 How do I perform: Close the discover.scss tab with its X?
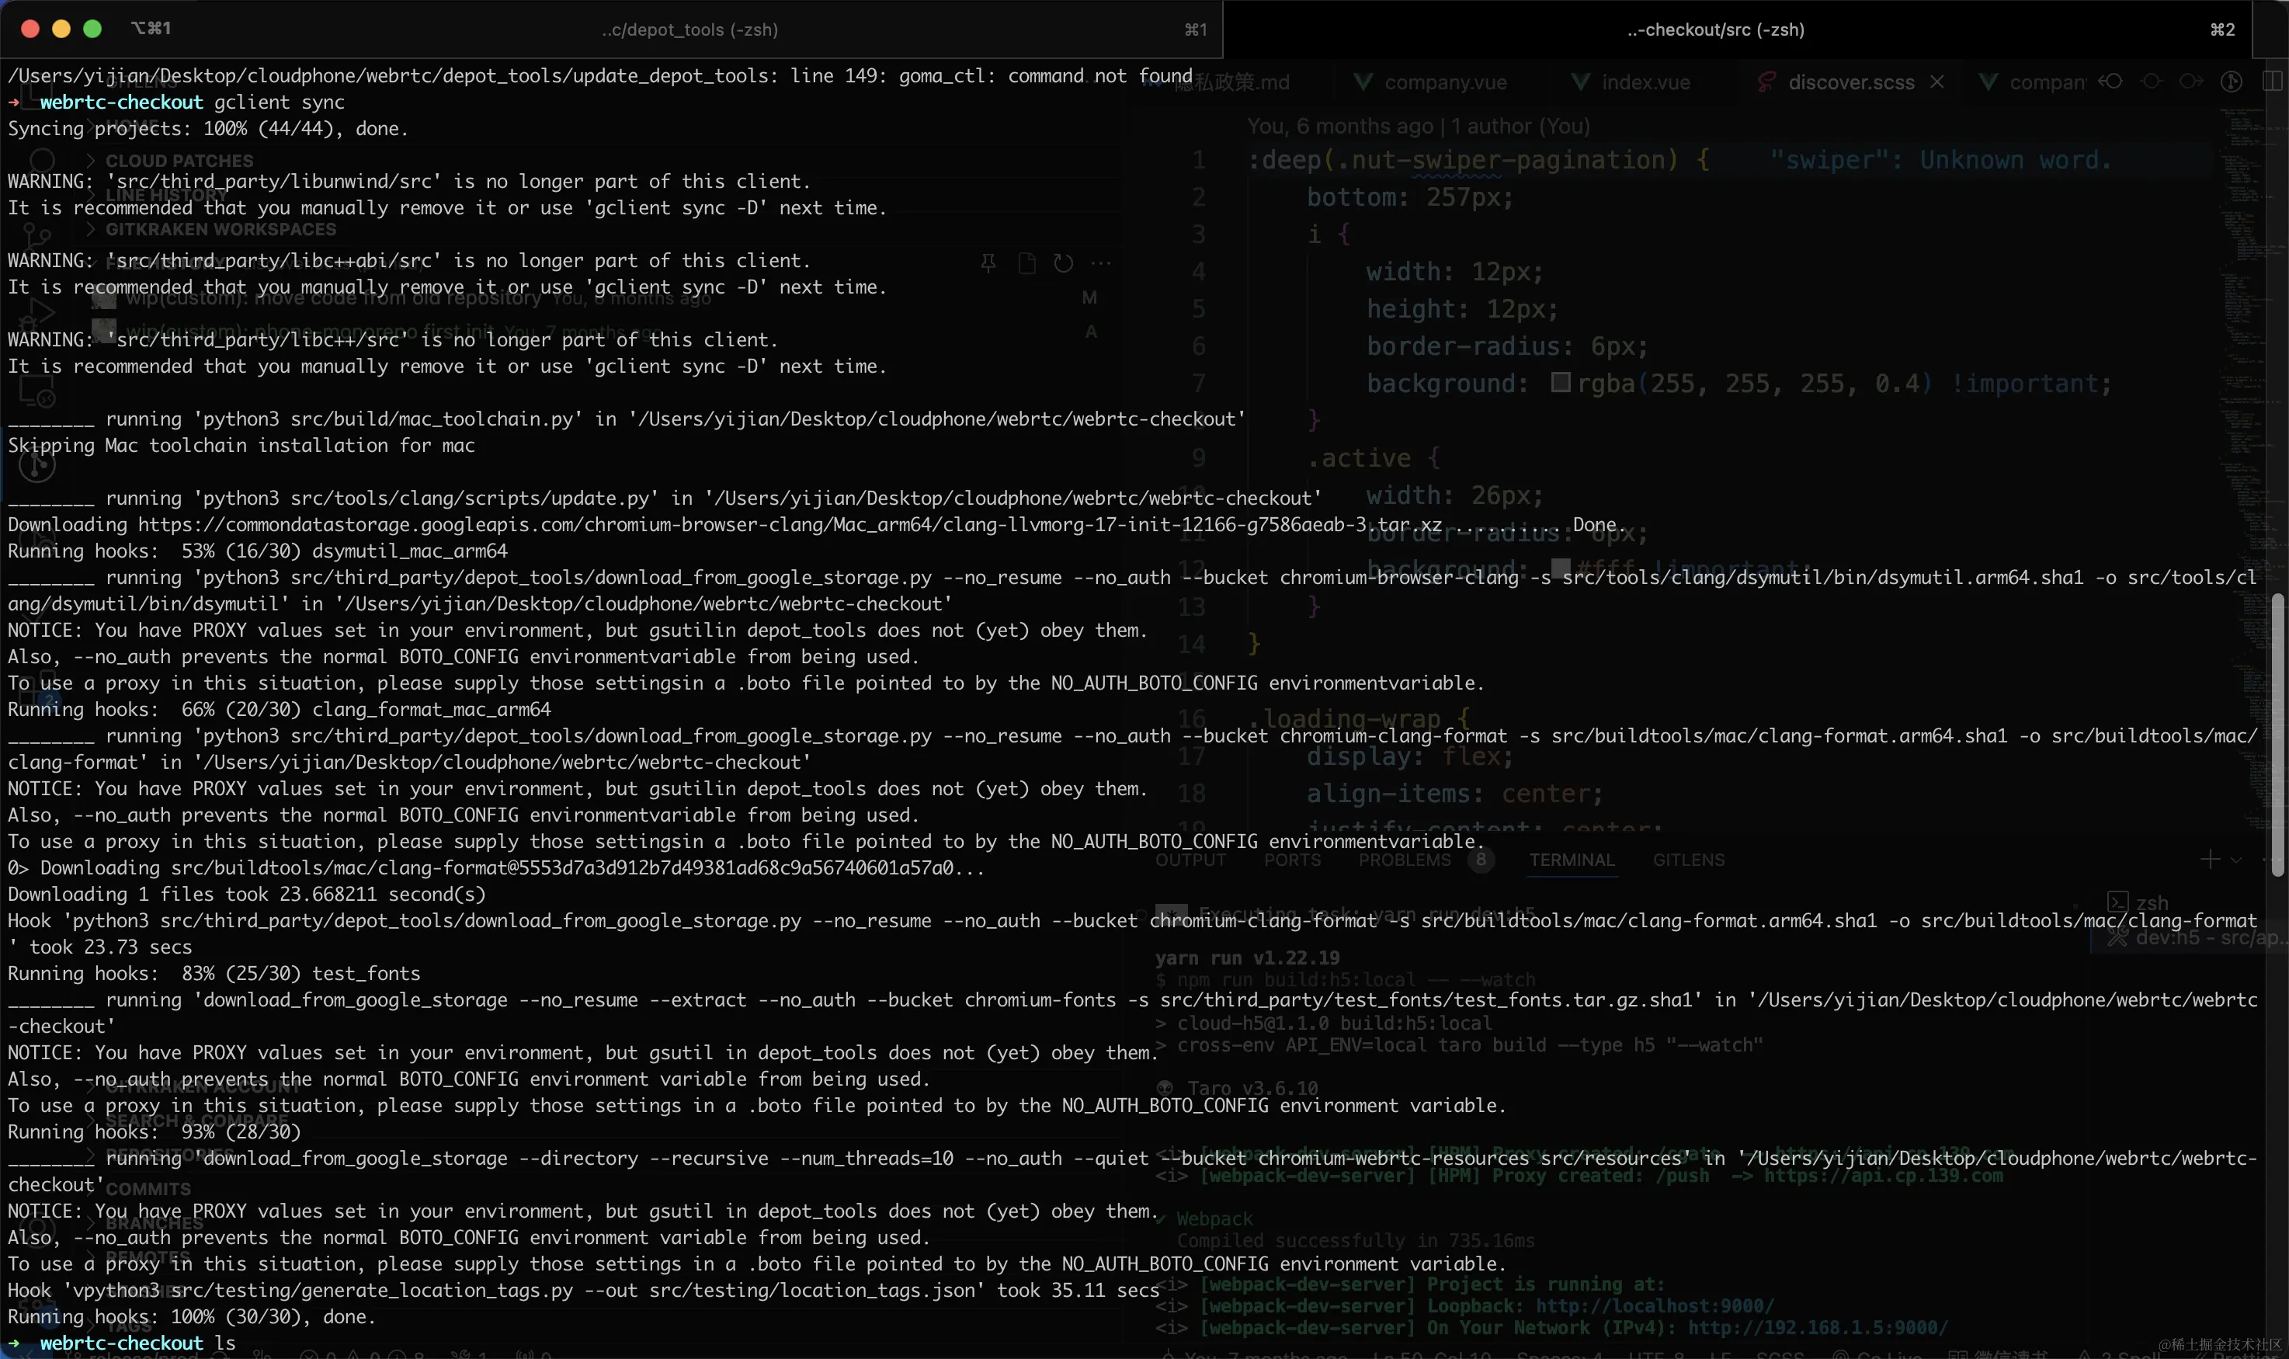(x=1936, y=82)
